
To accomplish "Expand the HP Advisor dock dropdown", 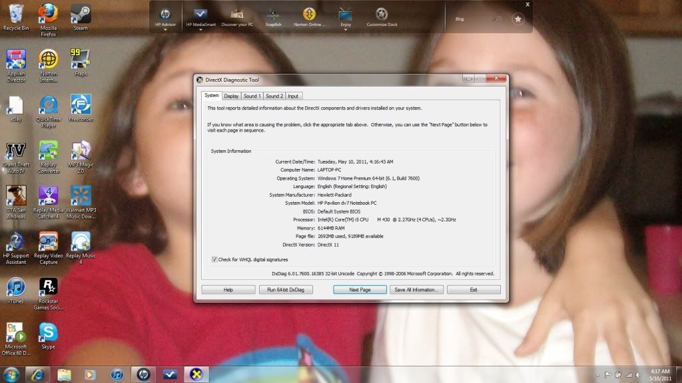I will tap(165, 29).
